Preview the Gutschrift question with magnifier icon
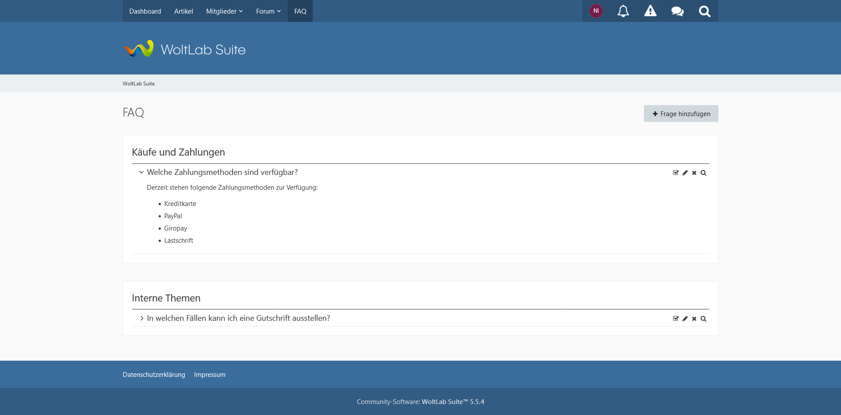The height and width of the screenshot is (415, 841). point(703,319)
